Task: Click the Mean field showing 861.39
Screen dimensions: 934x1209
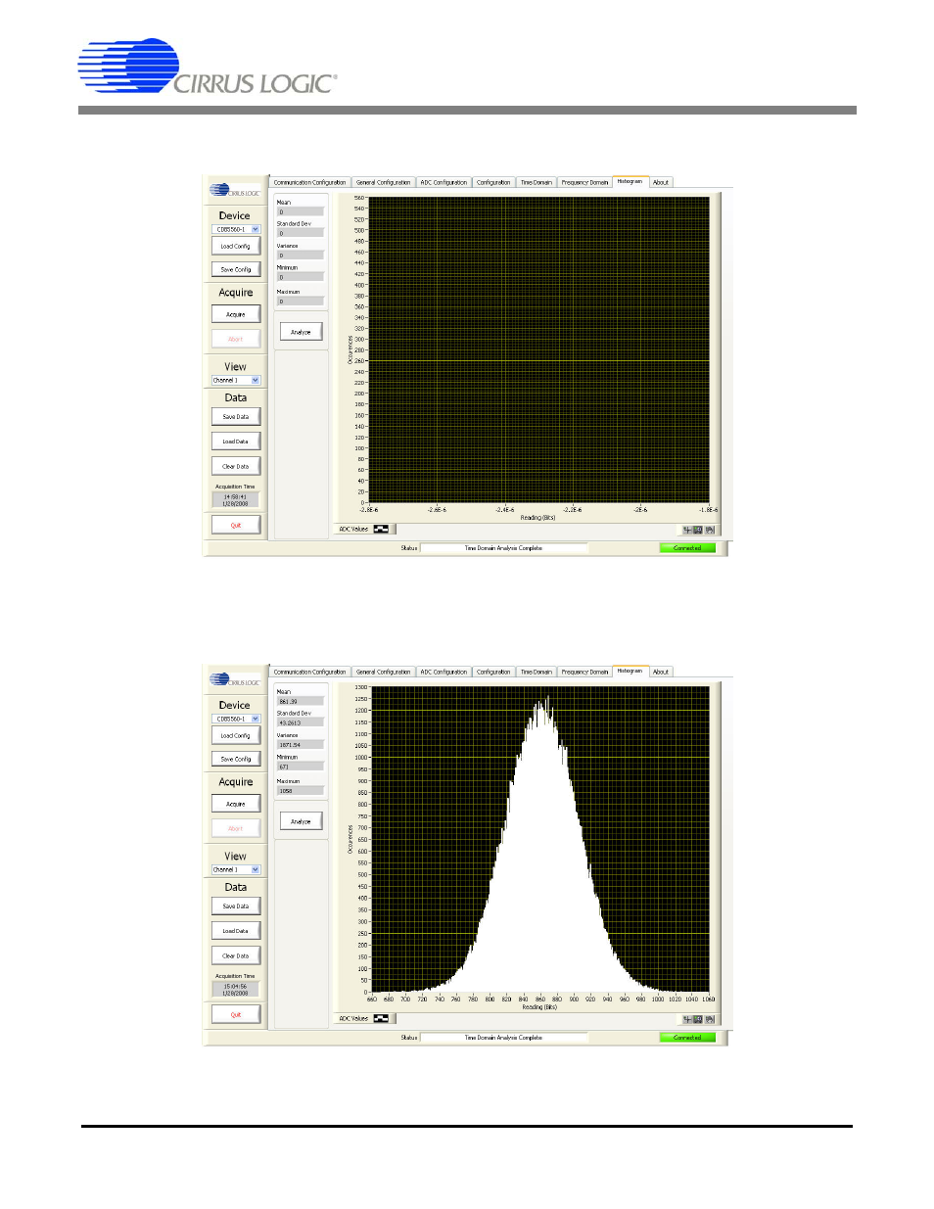Action: [300, 701]
